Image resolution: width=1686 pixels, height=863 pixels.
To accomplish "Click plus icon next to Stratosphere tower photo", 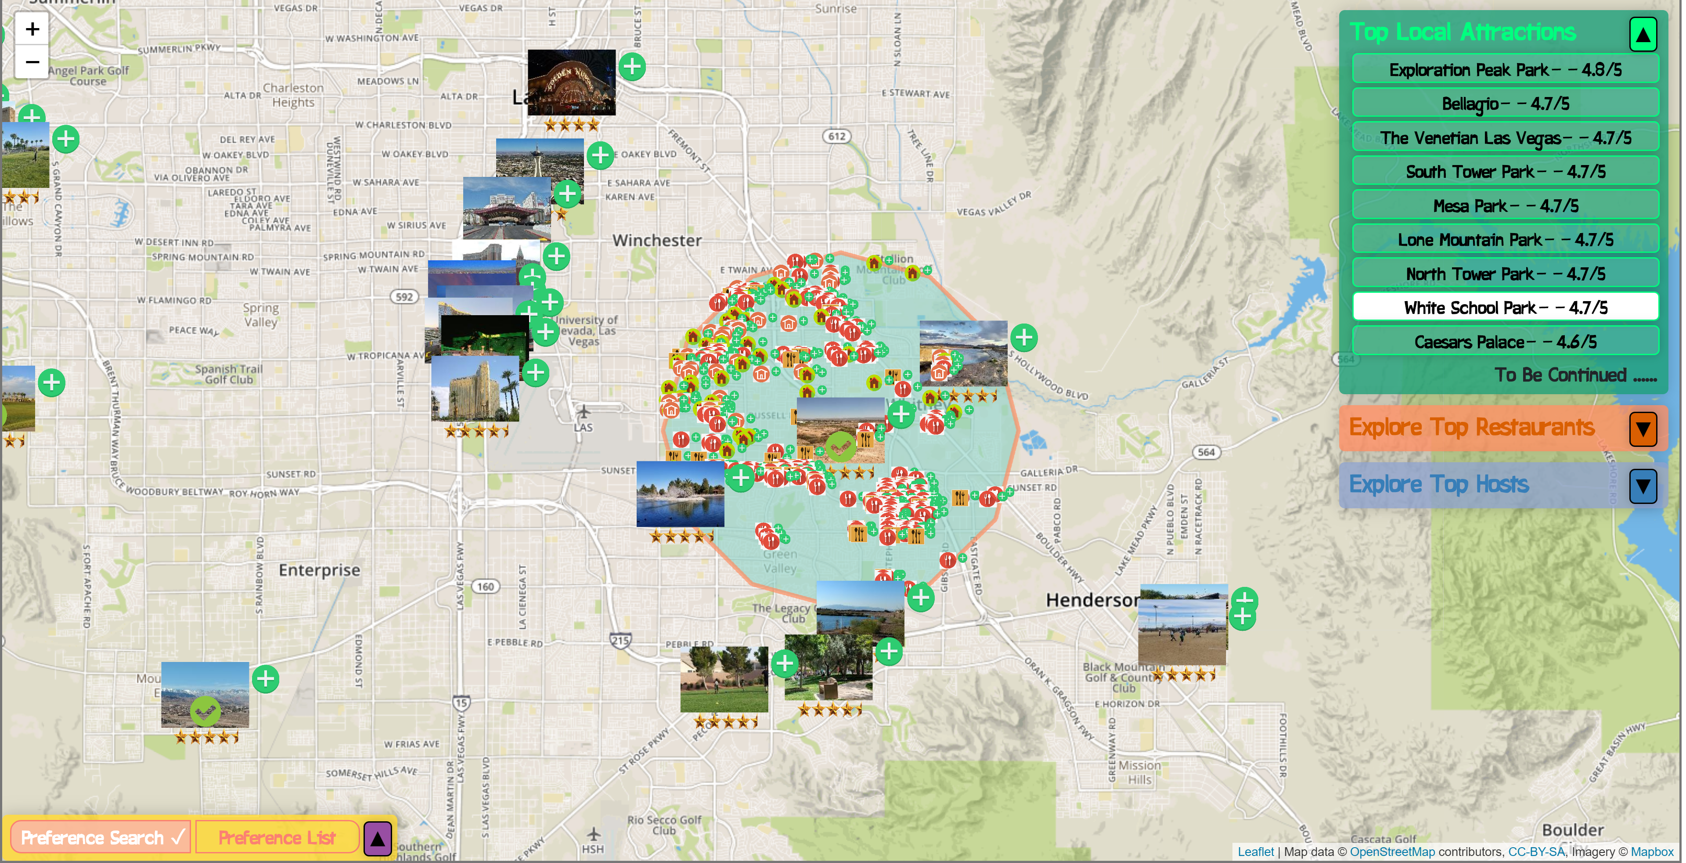I will pos(599,156).
